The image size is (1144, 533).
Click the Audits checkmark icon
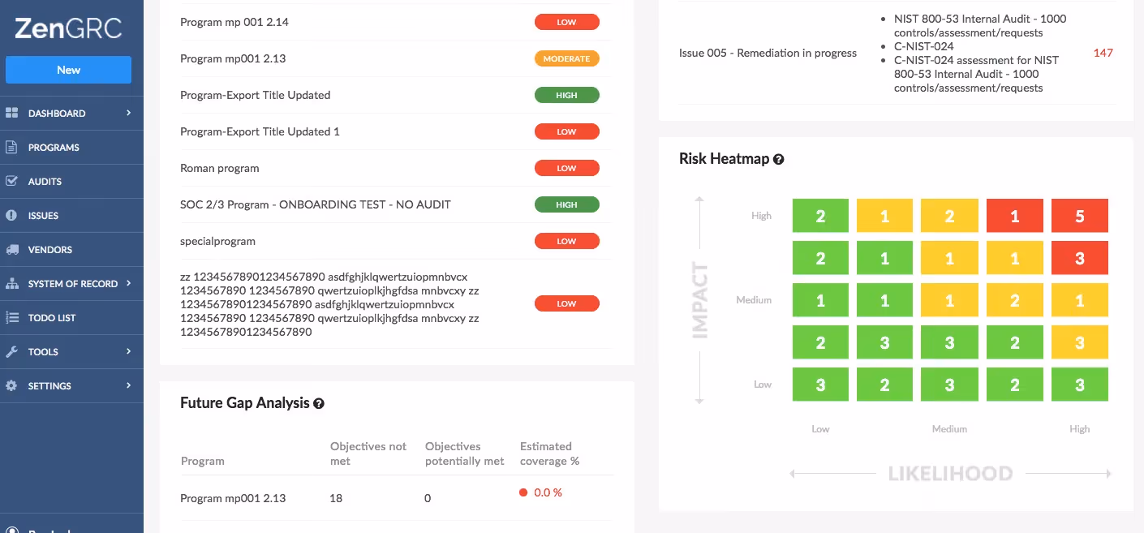point(11,182)
